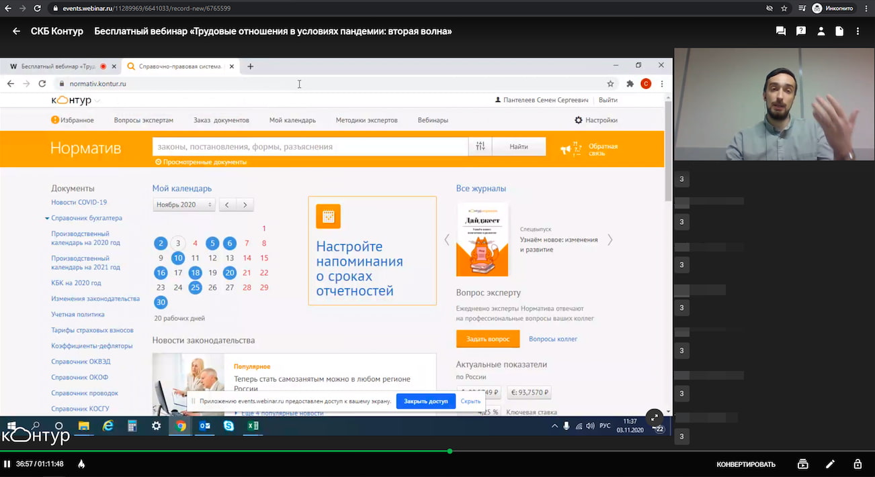Click the Задать вопрос button
875x477 pixels.
488,339
